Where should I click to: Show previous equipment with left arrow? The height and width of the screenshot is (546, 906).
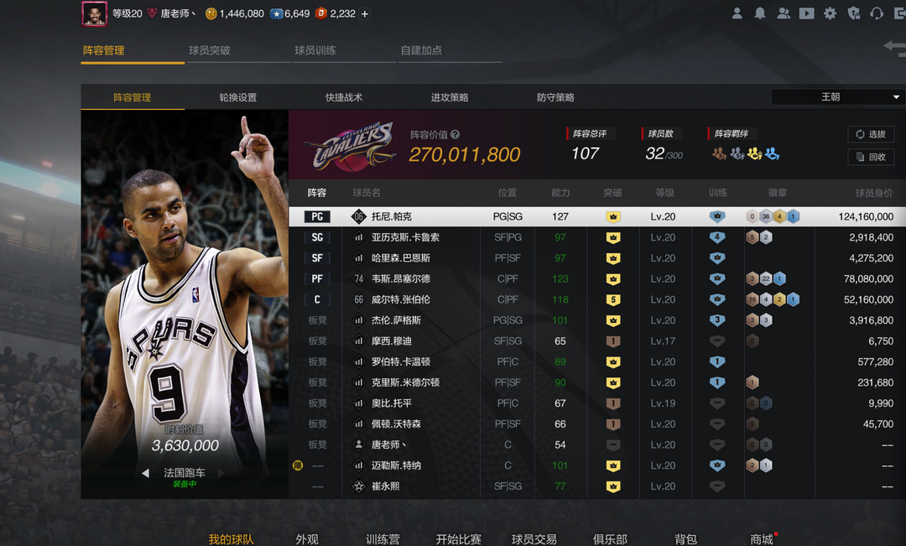coord(145,473)
